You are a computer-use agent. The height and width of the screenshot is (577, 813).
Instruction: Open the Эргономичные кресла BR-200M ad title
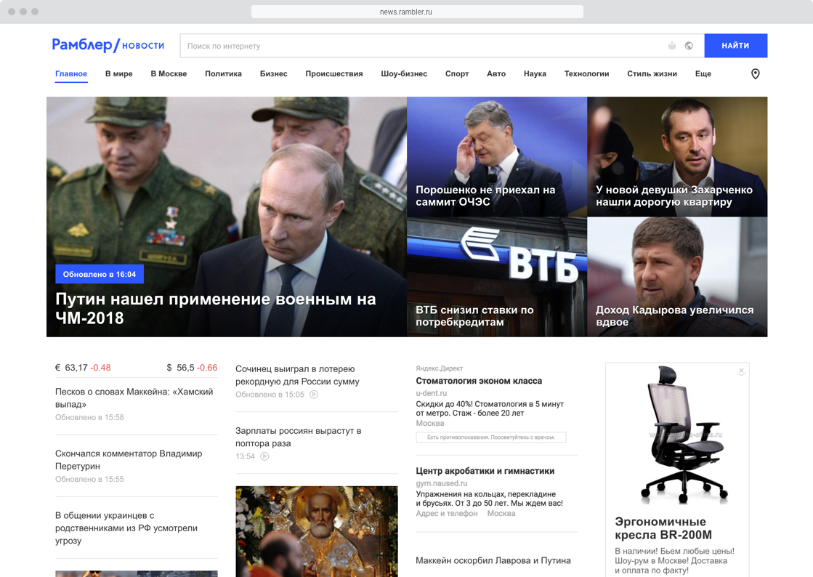coord(663,528)
